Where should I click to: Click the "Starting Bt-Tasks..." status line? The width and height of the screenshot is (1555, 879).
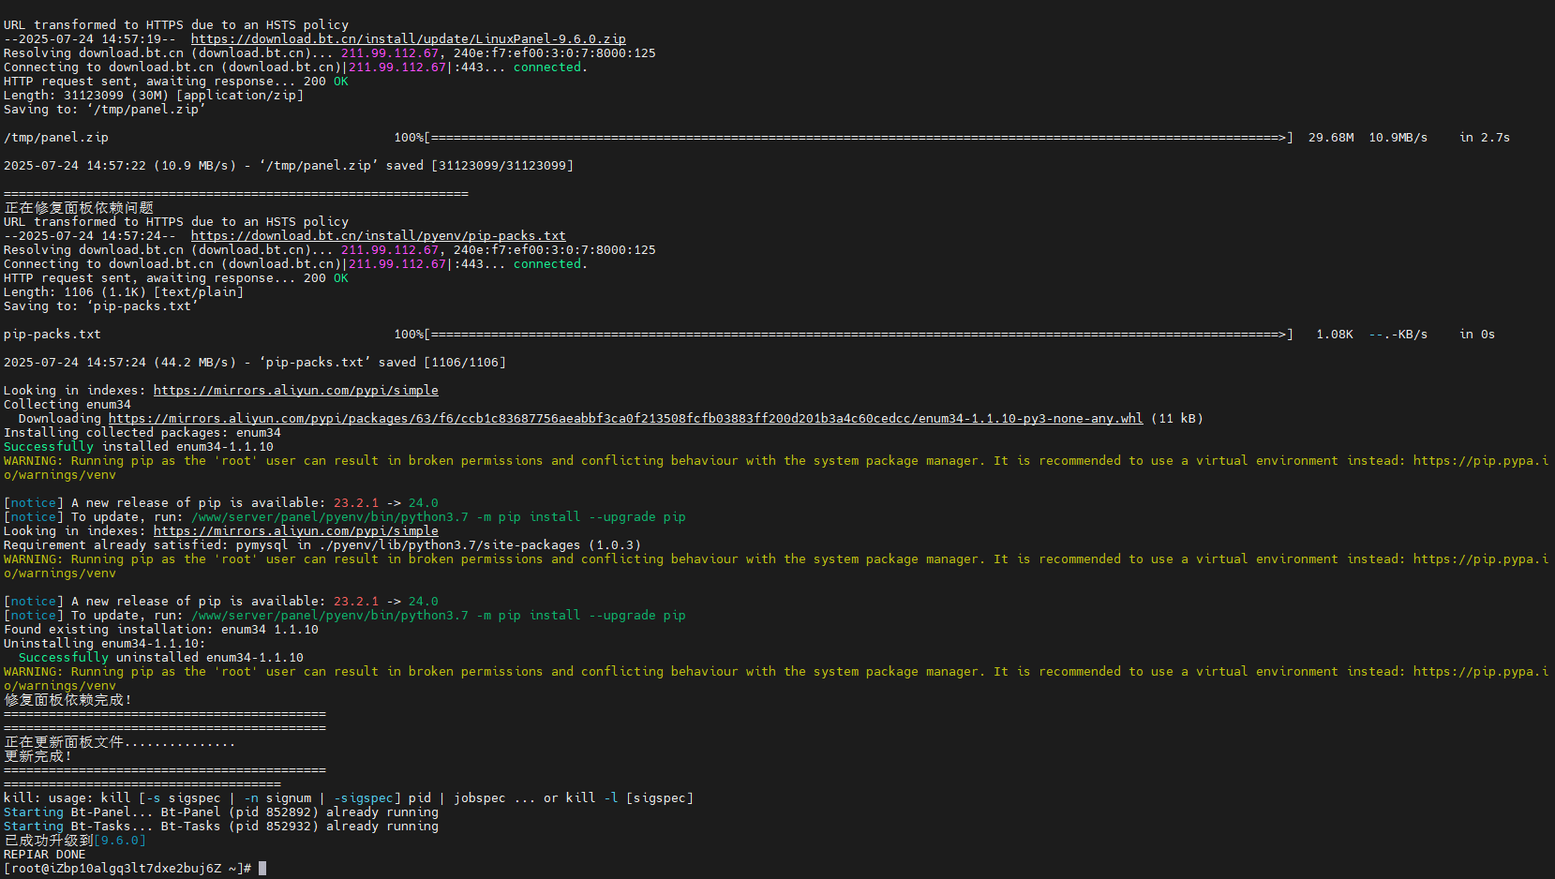click(x=220, y=827)
